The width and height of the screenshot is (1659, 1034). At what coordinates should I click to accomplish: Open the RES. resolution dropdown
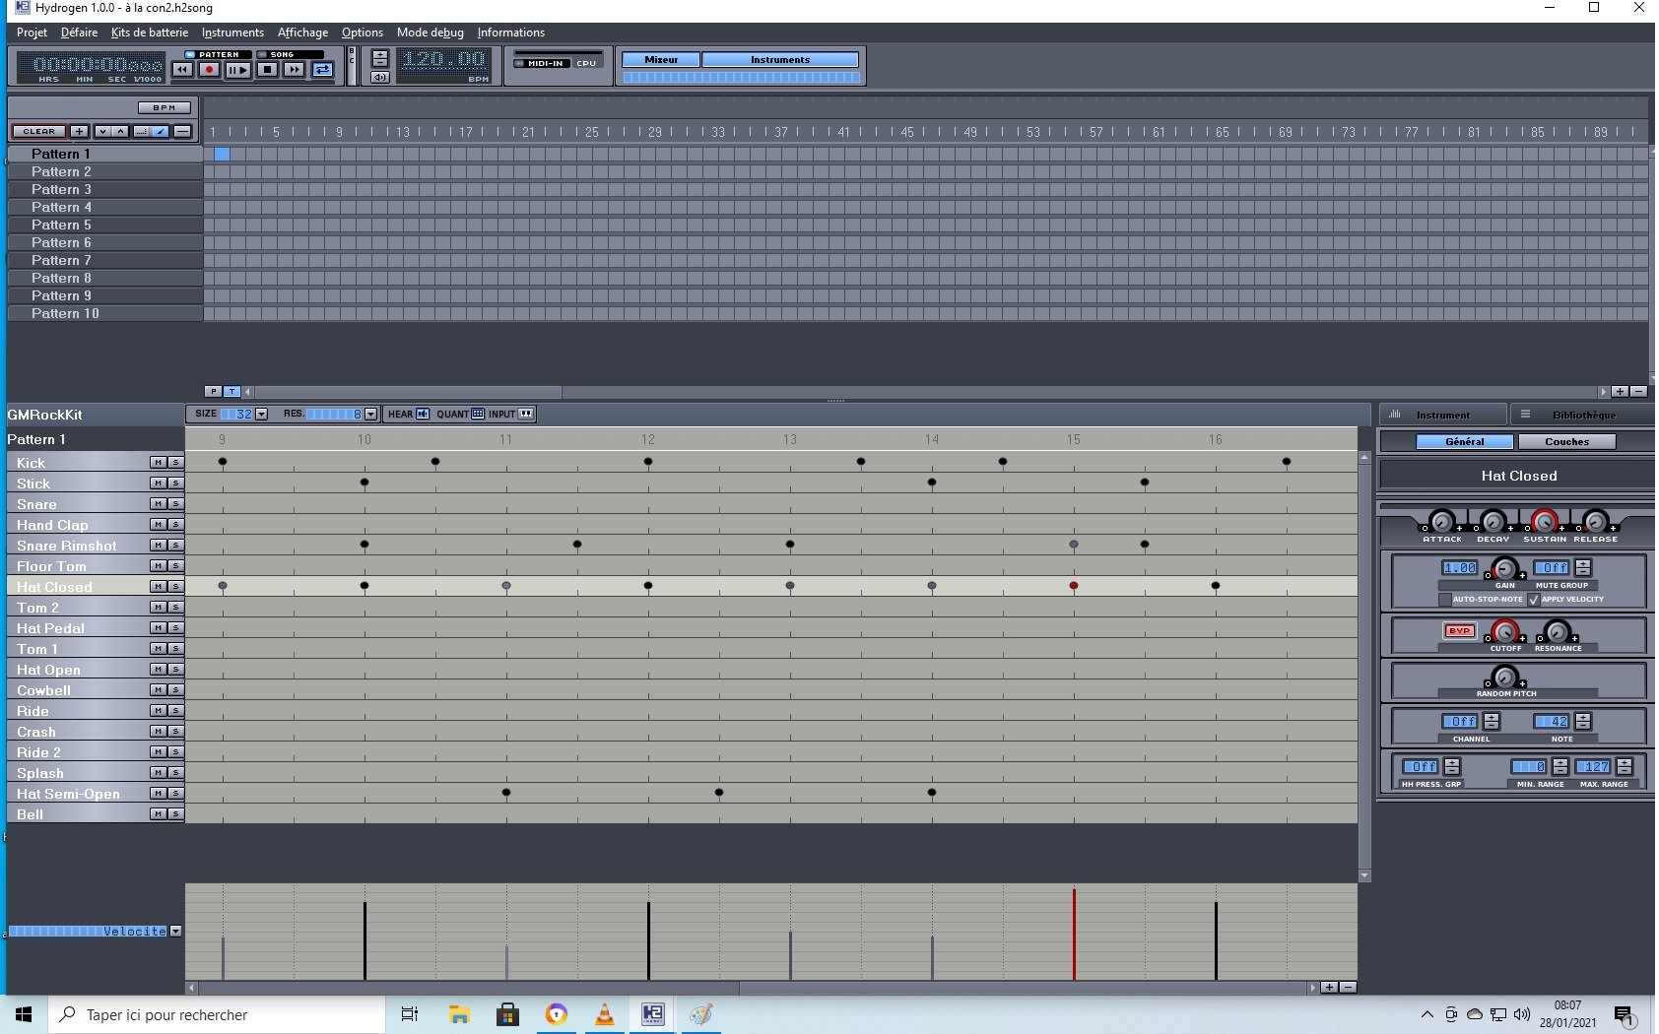pyautogui.click(x=370, y=415)
